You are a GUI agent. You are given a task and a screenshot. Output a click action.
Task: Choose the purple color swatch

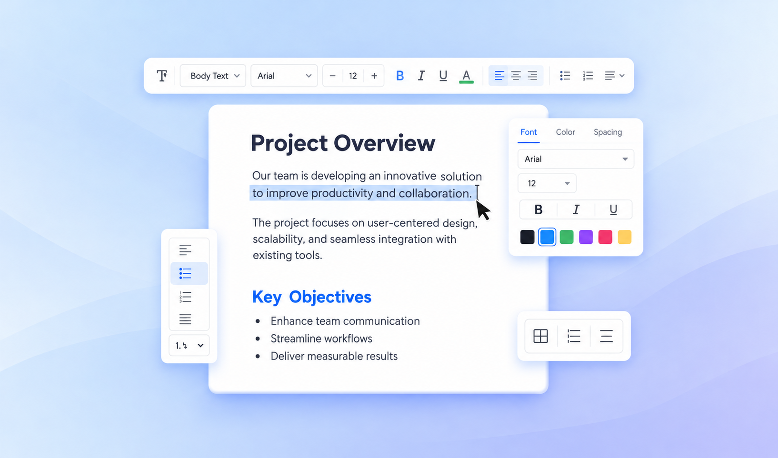click(586, 237)
